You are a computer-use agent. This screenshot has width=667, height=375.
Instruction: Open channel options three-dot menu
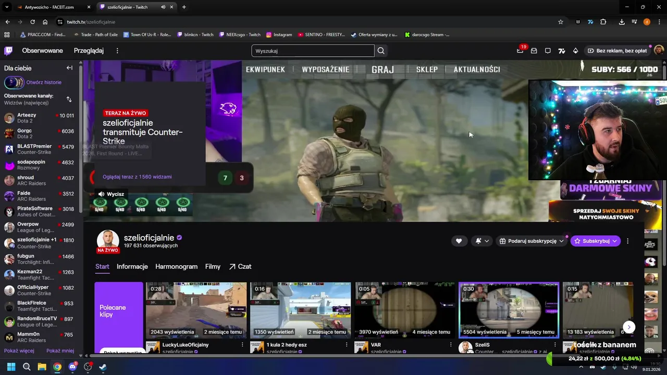coord(627,241)
